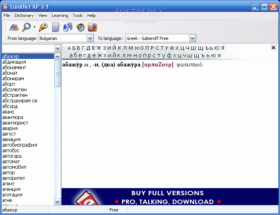Screen dimensions: 280x215
Task: Click lowercase letter ф in keyboard row
Action: coord(168,55)
